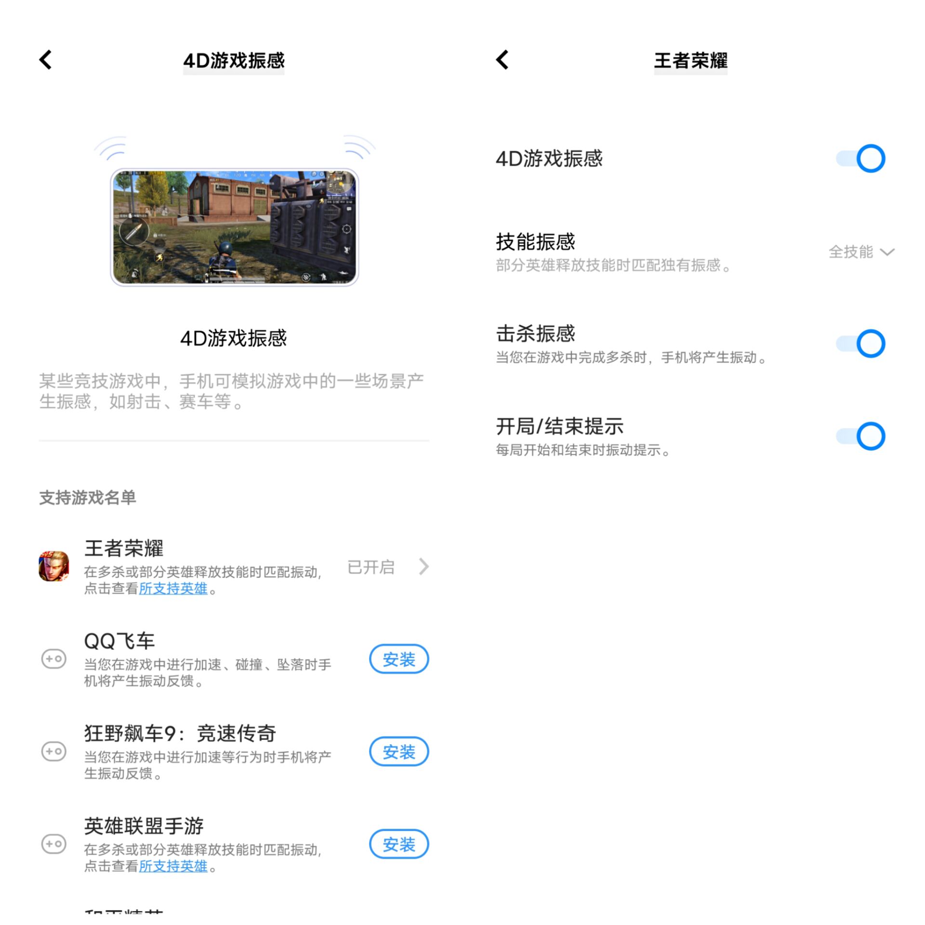Tap the gamepad icon beside QQ飞车
The width and height of the screenshot is (925, 925).
pos(53,659)
